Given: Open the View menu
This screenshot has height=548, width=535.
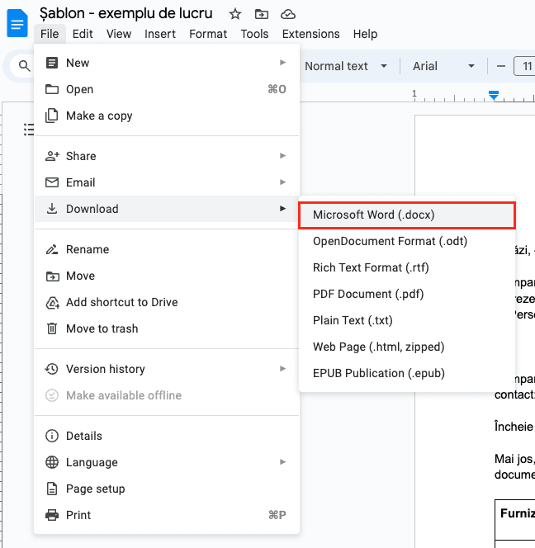Looking at the screenshot, I should 119,34.
